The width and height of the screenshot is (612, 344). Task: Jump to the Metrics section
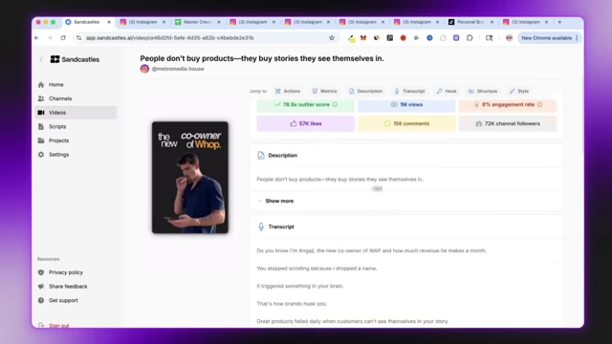pos(324,92)
